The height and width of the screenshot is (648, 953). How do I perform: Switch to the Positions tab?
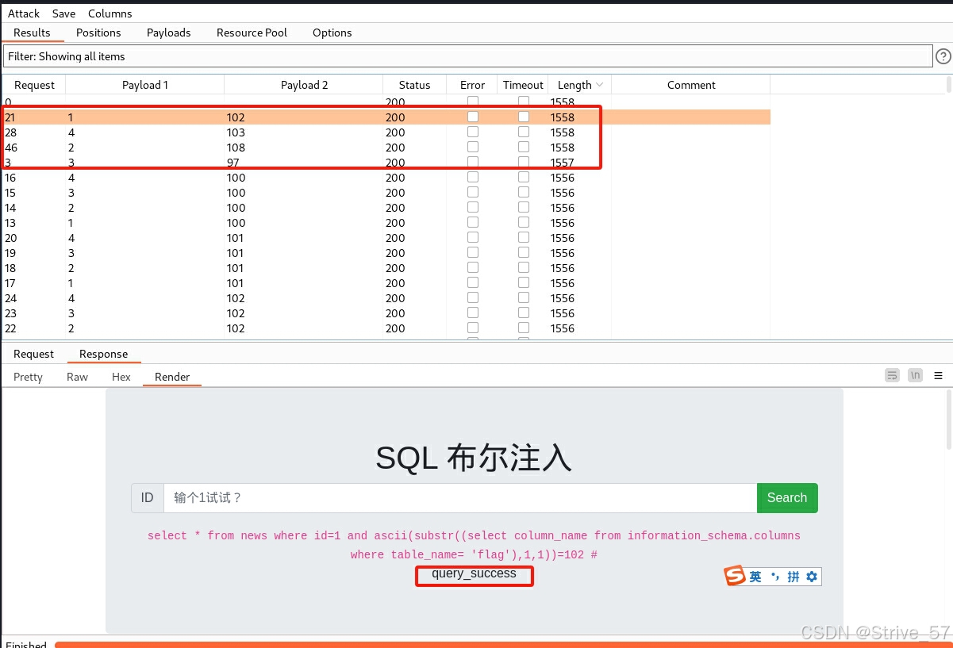98,33
